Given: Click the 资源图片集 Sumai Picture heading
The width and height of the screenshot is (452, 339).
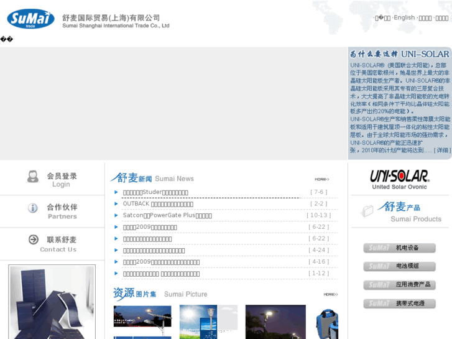Looking at the screenshot, I should 160,294.
